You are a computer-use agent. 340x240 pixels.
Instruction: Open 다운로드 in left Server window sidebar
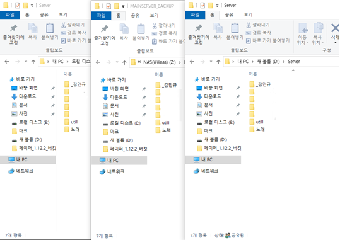(23, 96)
